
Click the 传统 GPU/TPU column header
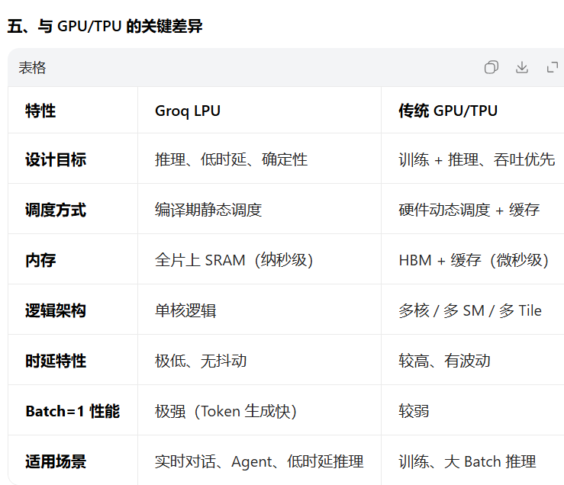[448, 111]
